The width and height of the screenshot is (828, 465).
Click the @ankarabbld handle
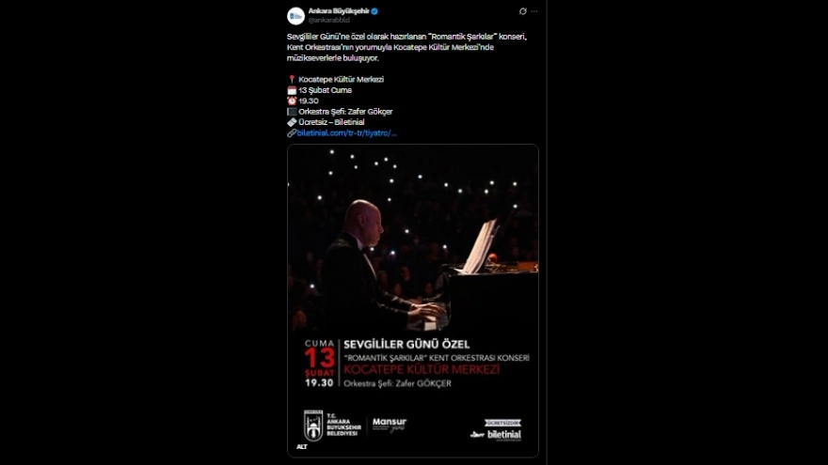pos(329,20)
